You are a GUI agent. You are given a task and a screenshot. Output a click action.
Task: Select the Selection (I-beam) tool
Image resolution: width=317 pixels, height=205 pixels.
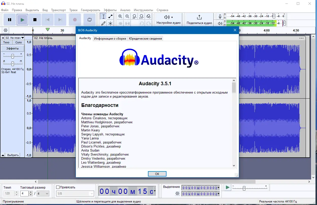(103, 16)
